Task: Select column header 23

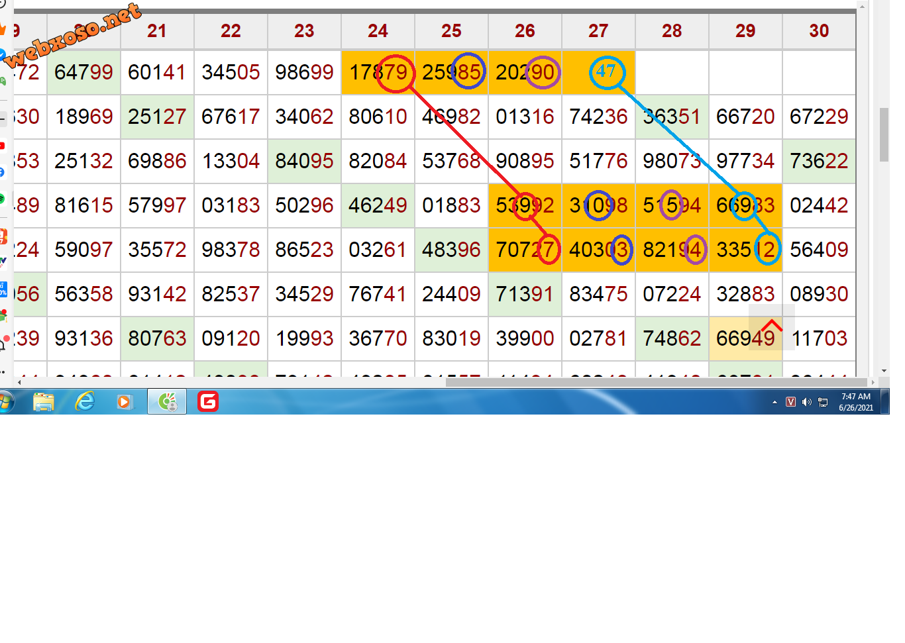Action: (x=304, y=31)
